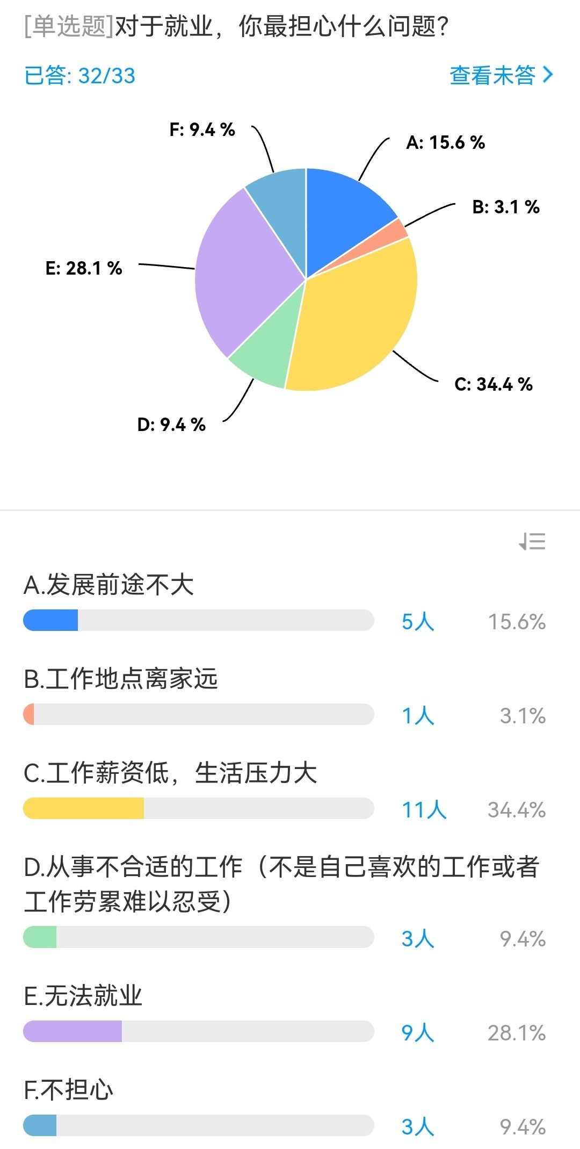Viewport: 580px width, 1149px height.
Task: Open the 11人 respondents count
Action: [424, 809]
